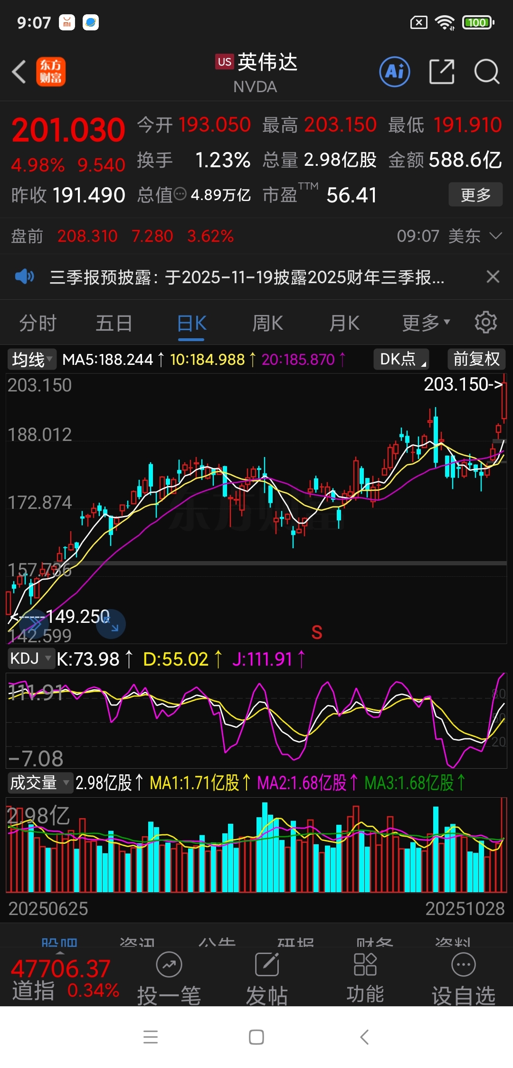
Task: Go back with the left arrow icon
Action: pos(19,72)
